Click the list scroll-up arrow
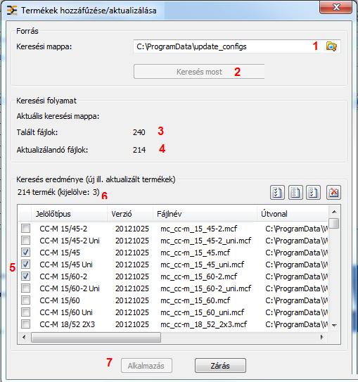358x382 pixels. pyautogui.click(x=334, y=212)
